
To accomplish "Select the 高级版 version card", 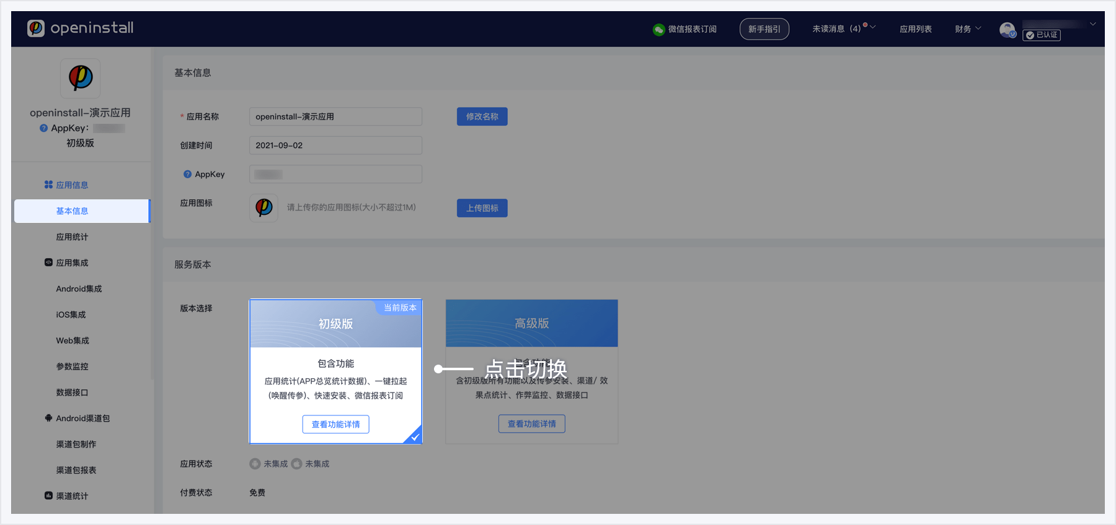I will click(x=531, y=371).
